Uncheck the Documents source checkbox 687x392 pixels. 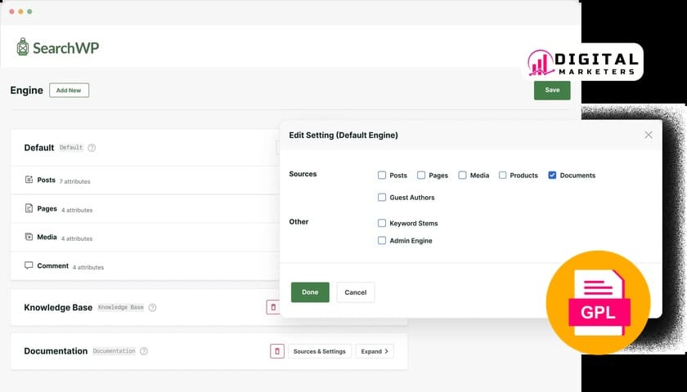point(553,176)
